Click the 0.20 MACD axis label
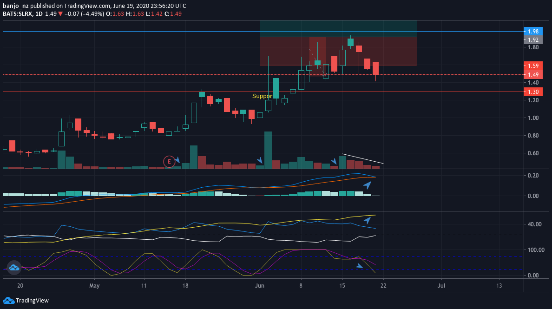The image size is (552, 309). 533,175
